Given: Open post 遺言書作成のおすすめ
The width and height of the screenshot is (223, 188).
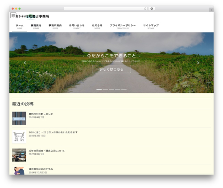Looking at the screenshot, I should (x=41, y=169).
